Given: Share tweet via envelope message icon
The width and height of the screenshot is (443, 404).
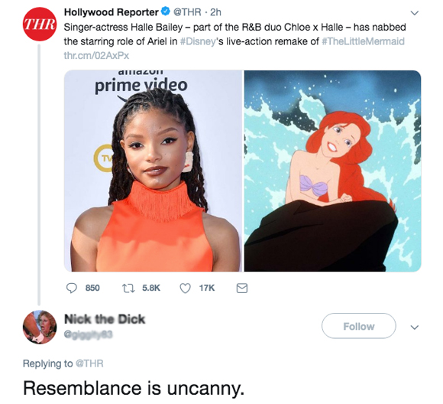Looking at the screenshot, I should tap(242, 288).
